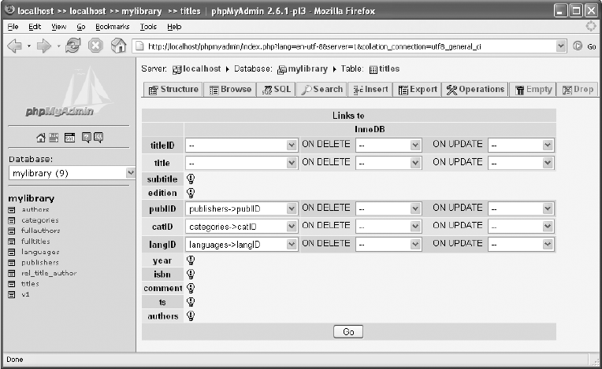Click the mylibrary heading link in sidebar

pos(31,198)
